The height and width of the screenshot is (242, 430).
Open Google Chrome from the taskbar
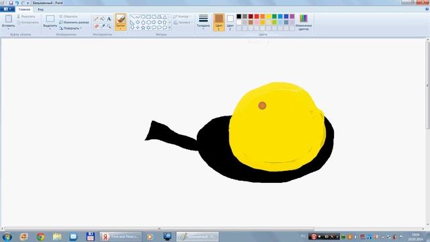(x=40, y=237)
